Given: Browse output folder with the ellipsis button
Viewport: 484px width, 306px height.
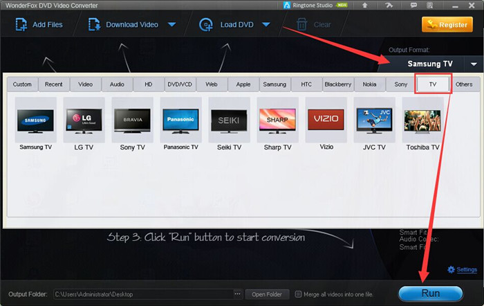Looking at the screenshot, I should click(x=237, y=294).
